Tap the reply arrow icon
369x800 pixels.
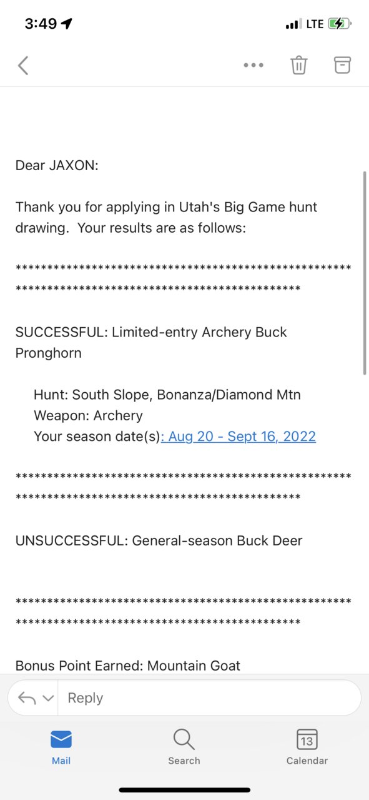click(x=27, y=698)
